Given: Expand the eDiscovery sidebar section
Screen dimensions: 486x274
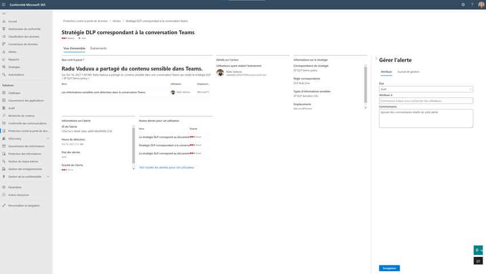Looking at the screenshot, I should click(x=48, y=138).
